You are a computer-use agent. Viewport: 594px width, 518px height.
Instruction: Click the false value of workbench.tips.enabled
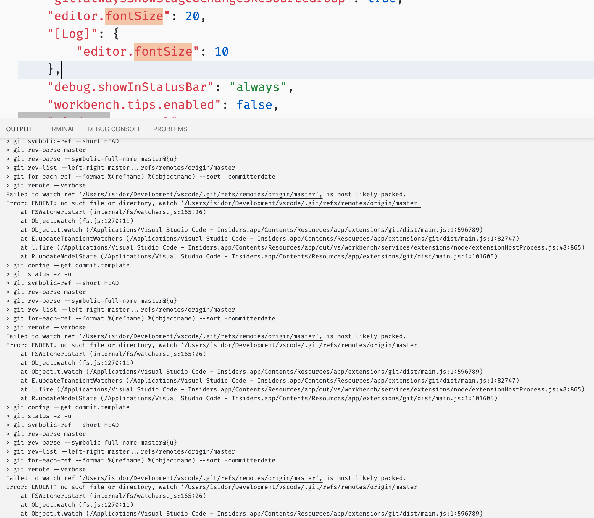254,104
